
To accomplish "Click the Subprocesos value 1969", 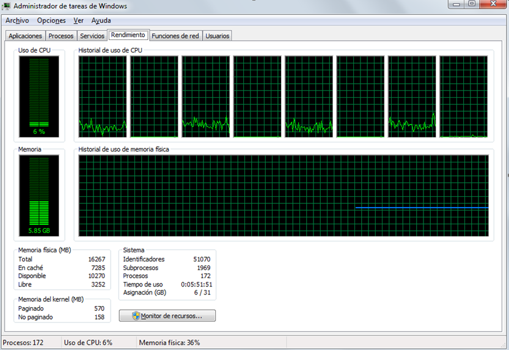I will [203, 268].
